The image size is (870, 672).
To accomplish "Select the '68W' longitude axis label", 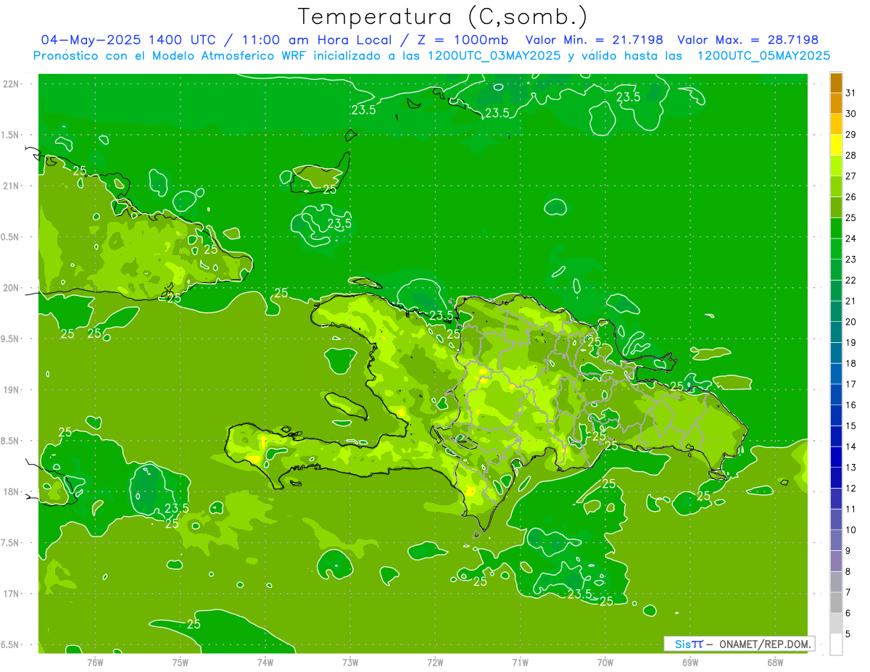I will [775, 662].
